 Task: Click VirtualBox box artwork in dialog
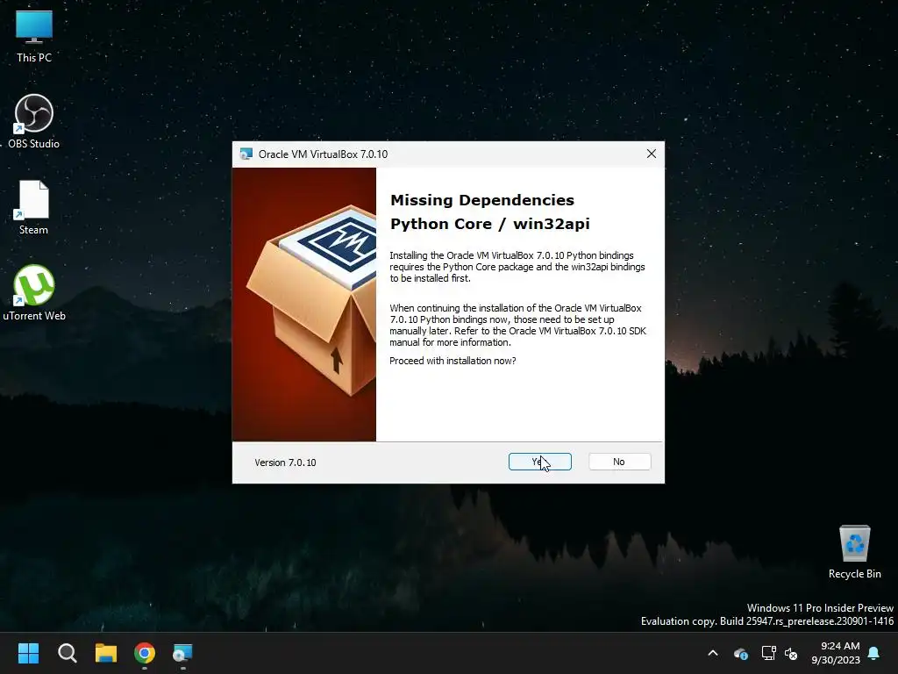pyautogui.click(x=304, y=305)
